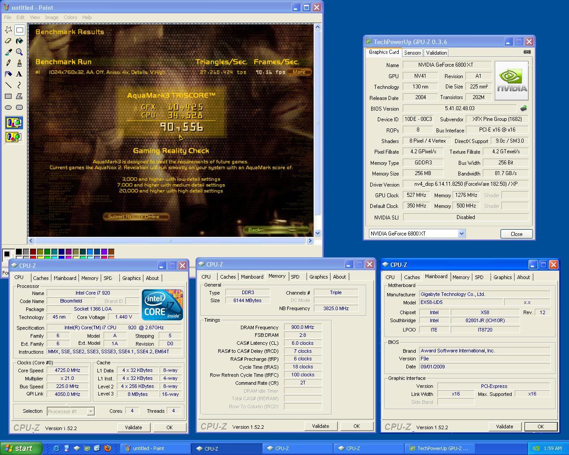The height and width of the screenshot is (455, 569).
Task: Click the Close button in GPU-Z
Action: pyautogui.click(x=517, y=234)
